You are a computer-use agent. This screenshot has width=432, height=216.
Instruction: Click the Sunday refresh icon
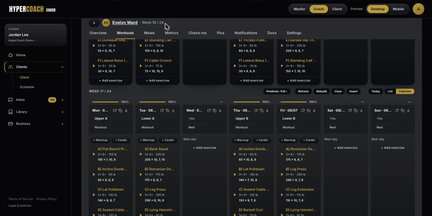point(397,110)
